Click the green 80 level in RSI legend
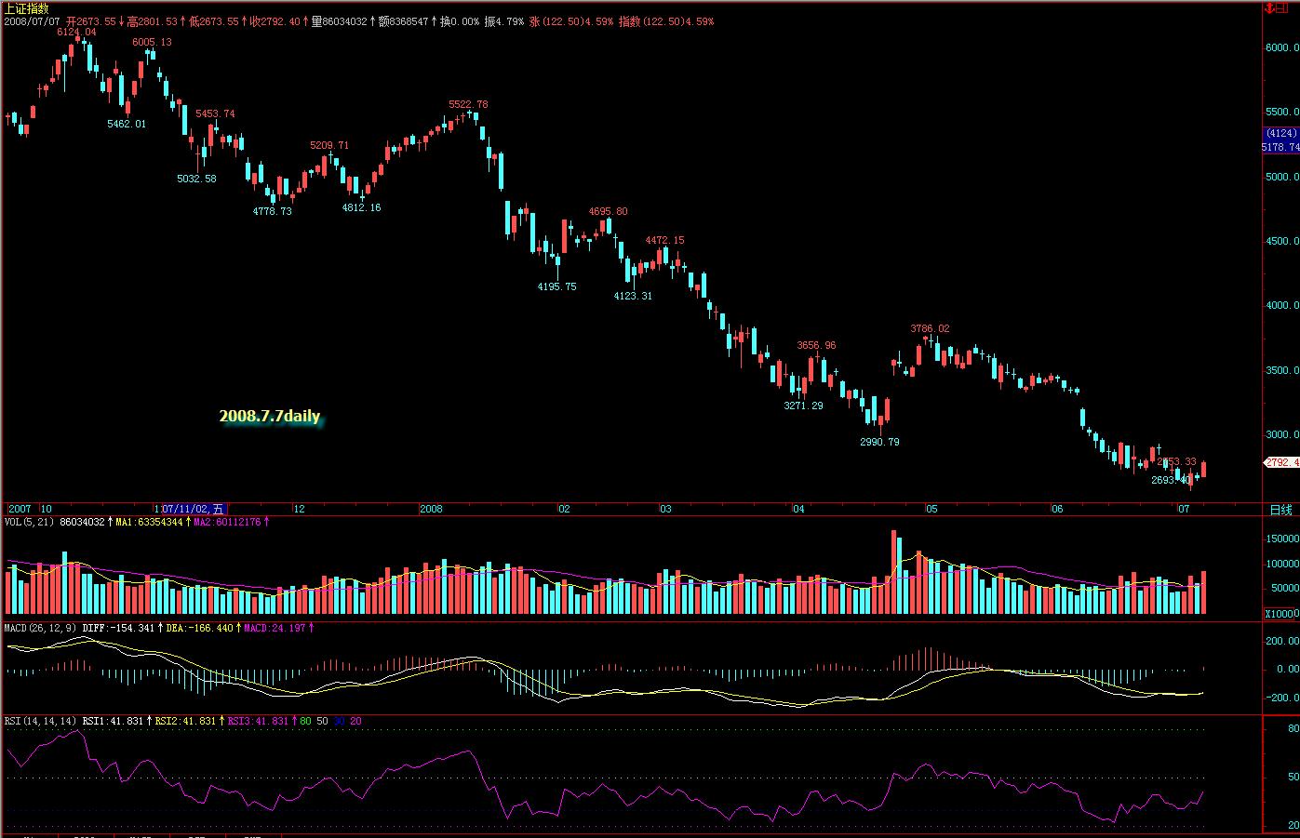The width and height of the screenshot is (1300, 838). [x=306, y=721]
